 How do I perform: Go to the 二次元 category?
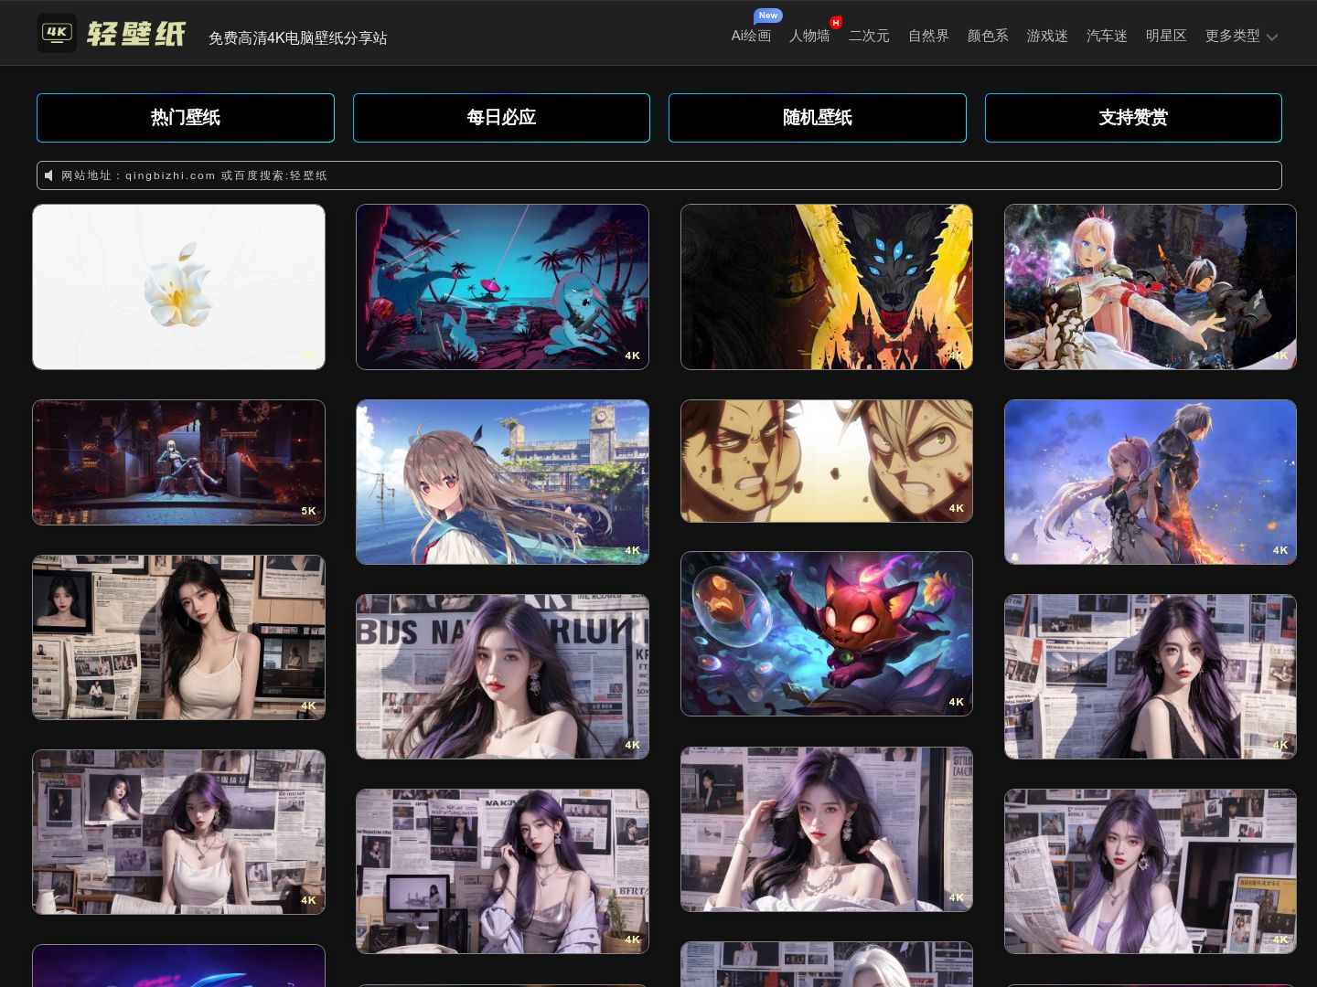(x=869, y=36)
